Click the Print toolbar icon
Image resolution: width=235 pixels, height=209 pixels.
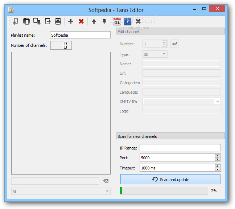pos(58,21)
